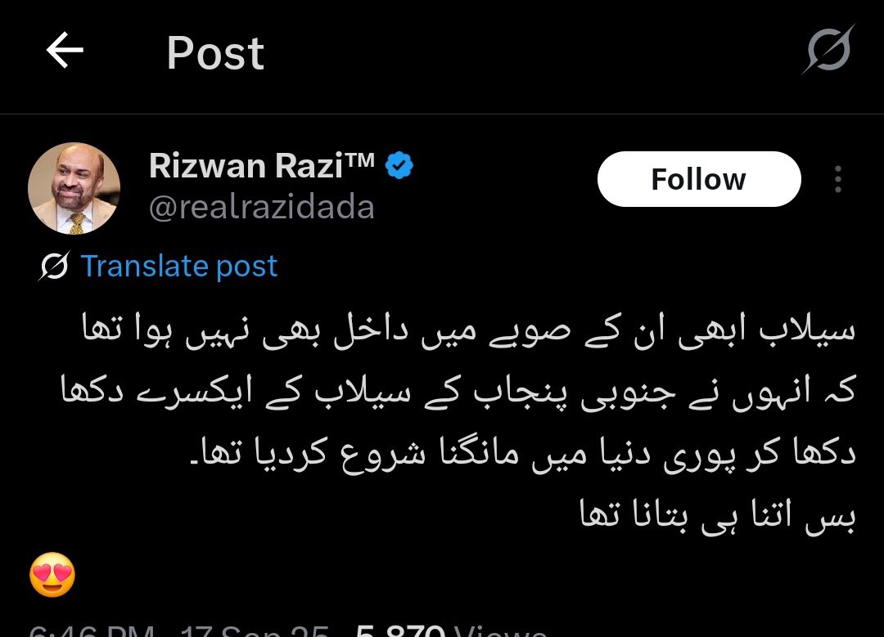The width and height of the screenshot is (884, 637).
Task: Go back using the left arrow
Action: (x=65, y=50)
